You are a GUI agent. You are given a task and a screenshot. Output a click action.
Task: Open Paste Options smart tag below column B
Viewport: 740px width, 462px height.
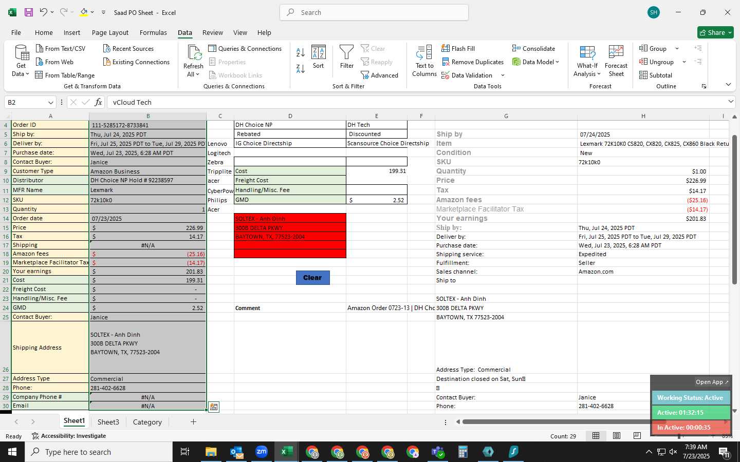pyautogui.click(x=214, y=407)
